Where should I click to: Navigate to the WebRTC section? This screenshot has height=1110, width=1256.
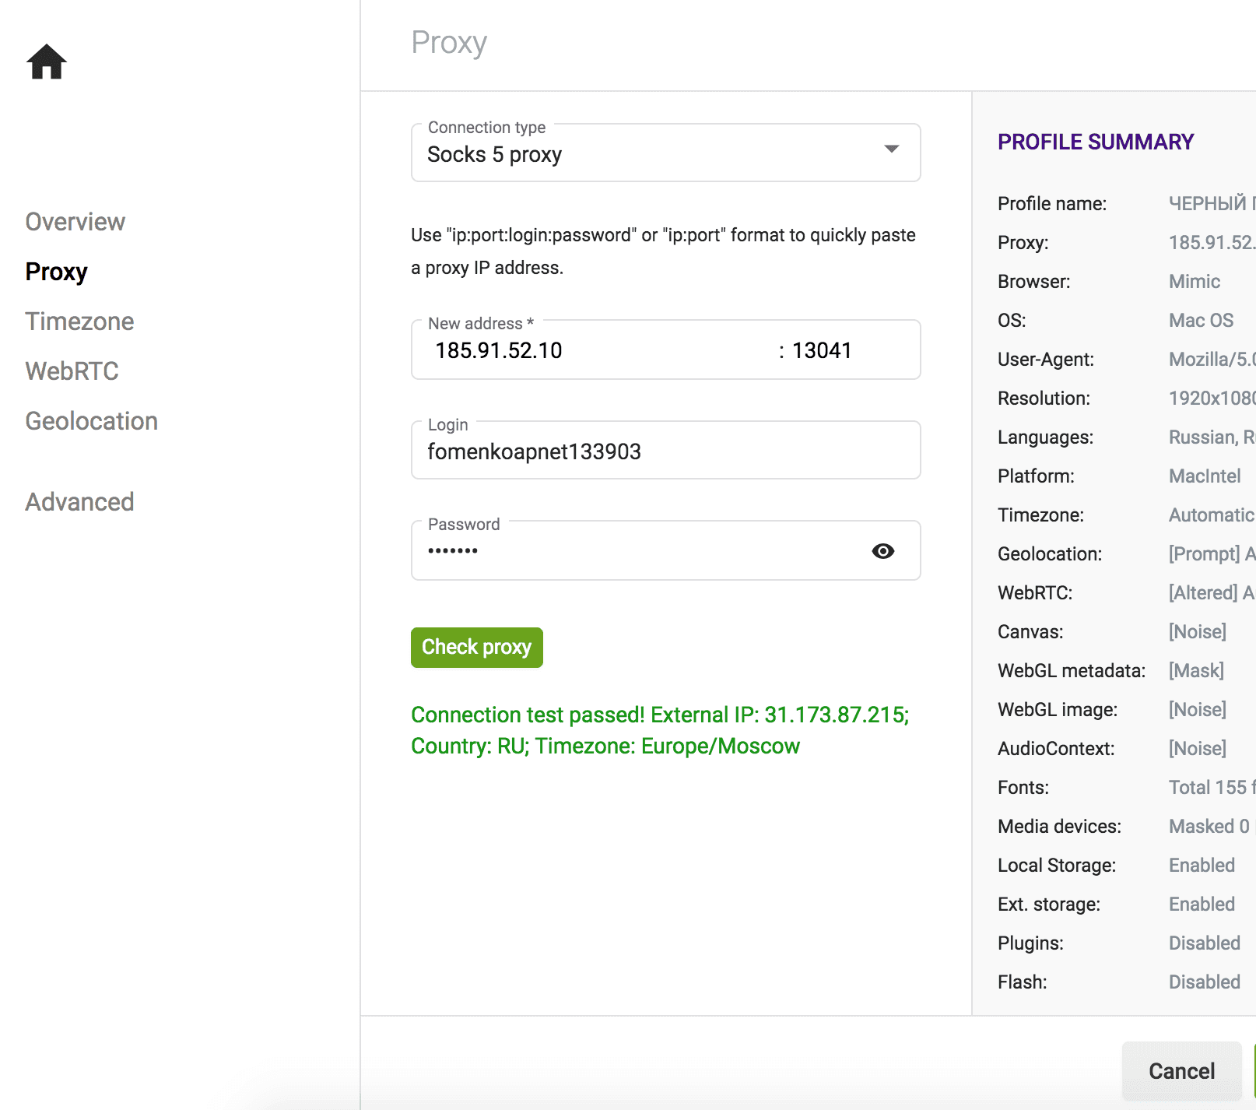(x=71, y=371)
